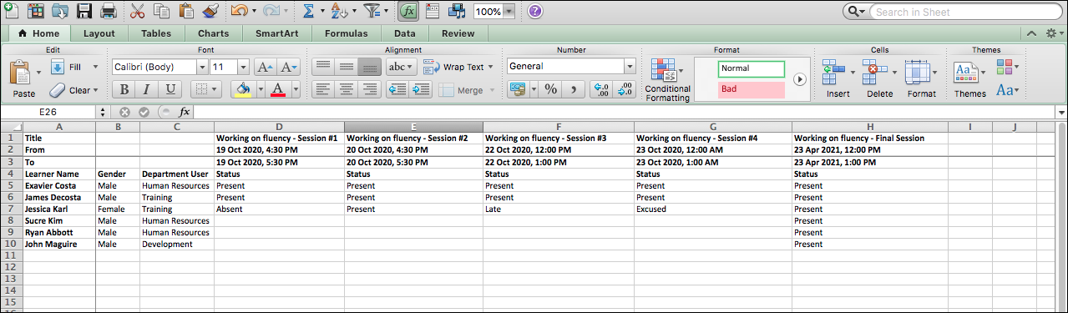Click the Open file folder icon
This screenshot has width=1068, height=313.
tap(60, 11)
